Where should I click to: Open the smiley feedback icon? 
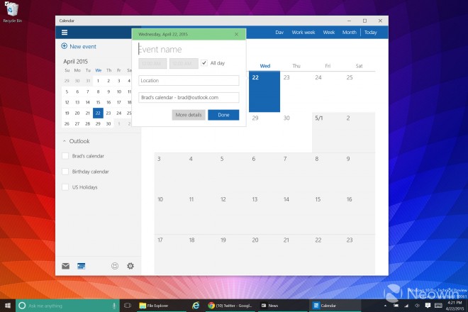pos(115,266)
